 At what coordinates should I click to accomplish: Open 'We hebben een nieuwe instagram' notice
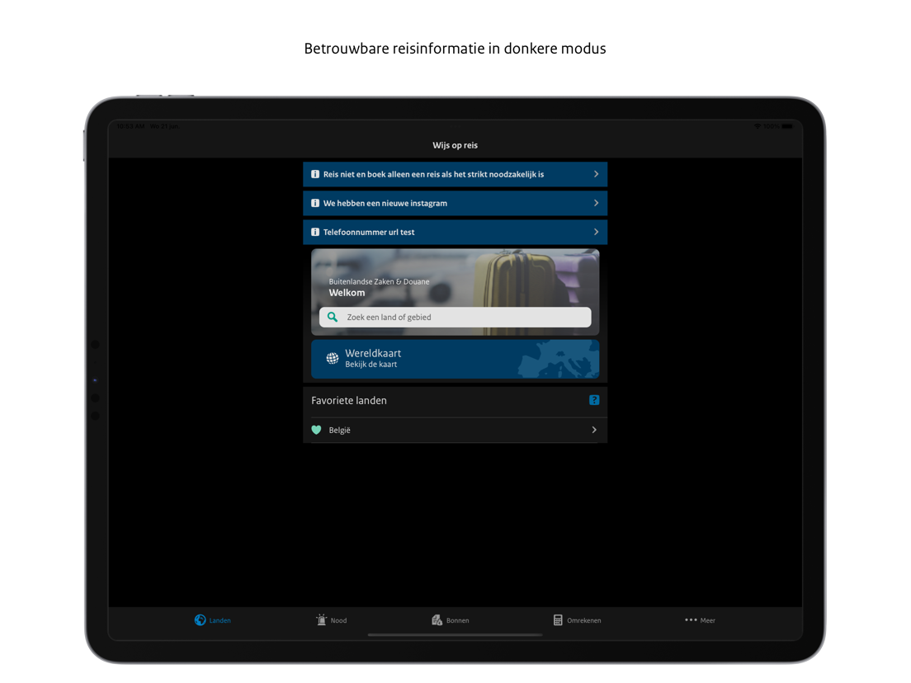(x=455, y=203)
